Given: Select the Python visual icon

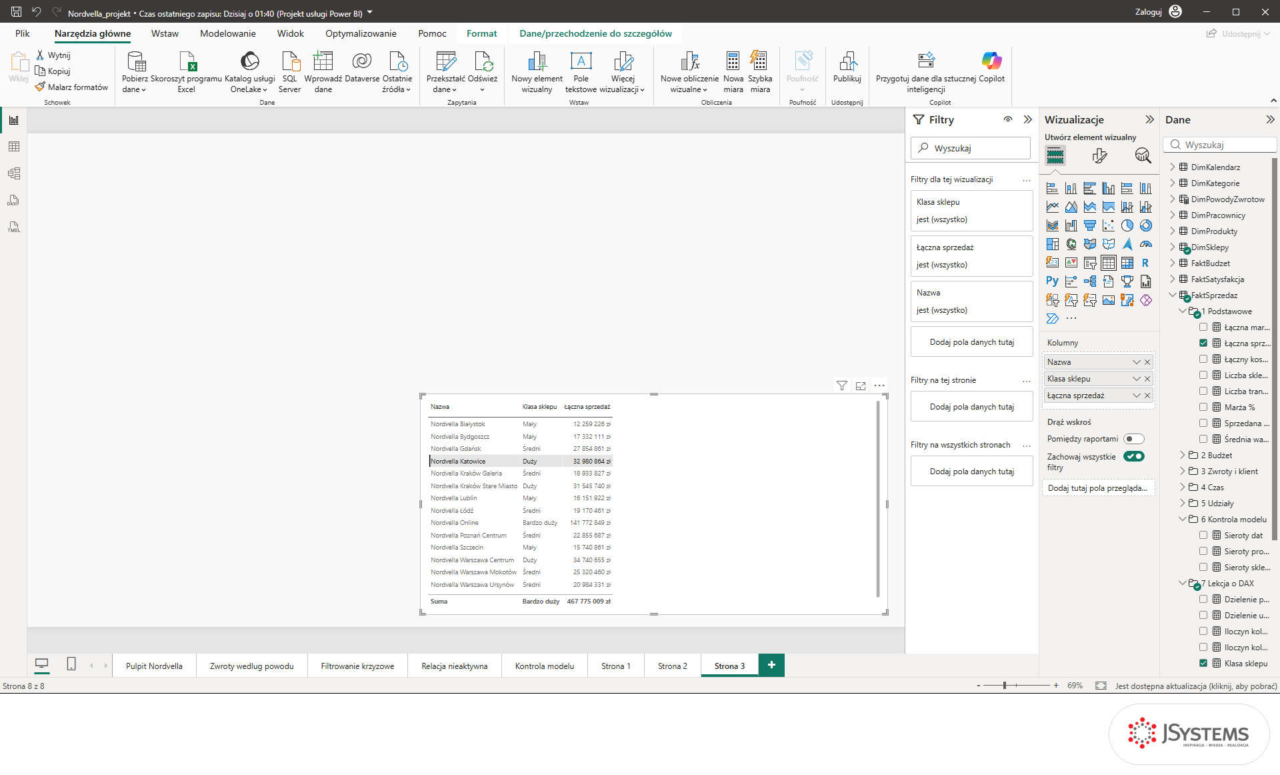Looking at the screenshot, I should click(1052, 281).
